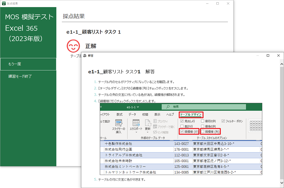Click the エクスポート table icon
This screenshot has width=284, height=188.
136,123
